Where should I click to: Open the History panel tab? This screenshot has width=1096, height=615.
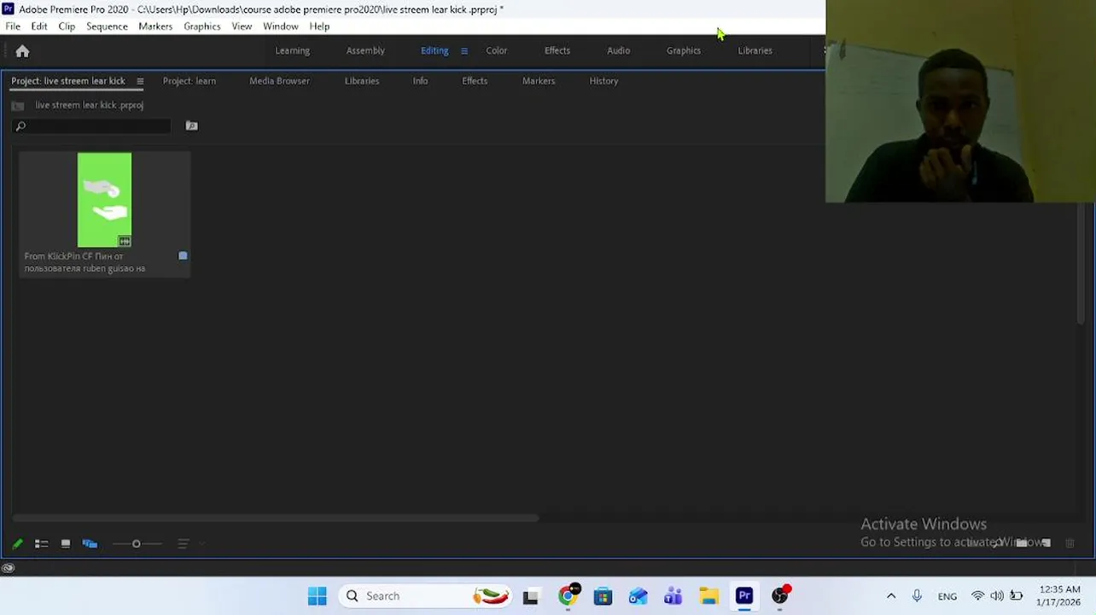pyautogui.click(x=603, y=81)
